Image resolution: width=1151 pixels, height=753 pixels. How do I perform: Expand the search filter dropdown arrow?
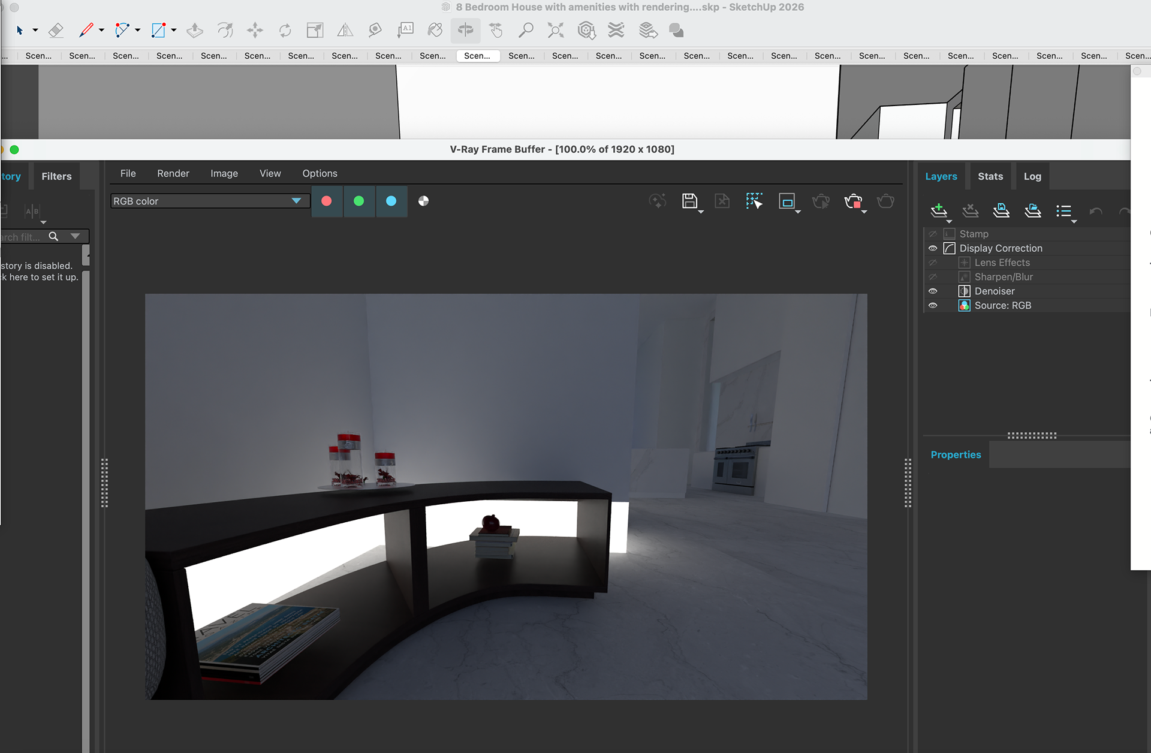(75, 236)
